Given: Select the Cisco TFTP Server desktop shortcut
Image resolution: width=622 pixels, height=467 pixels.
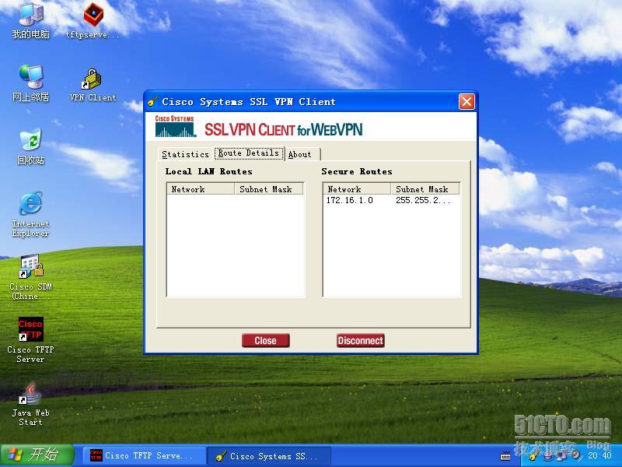Looking at the screenshot, I should 30,340.
